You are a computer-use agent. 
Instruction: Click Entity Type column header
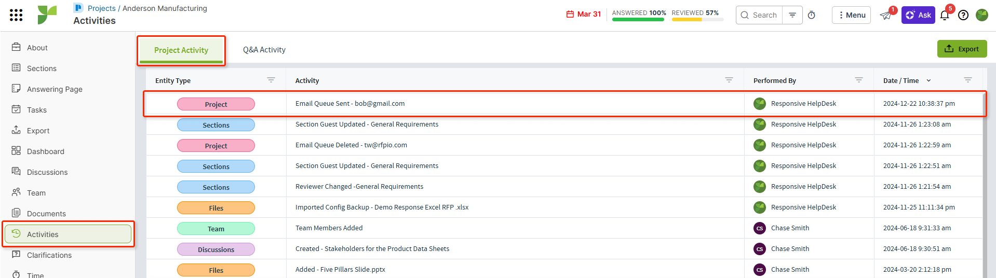173,80
